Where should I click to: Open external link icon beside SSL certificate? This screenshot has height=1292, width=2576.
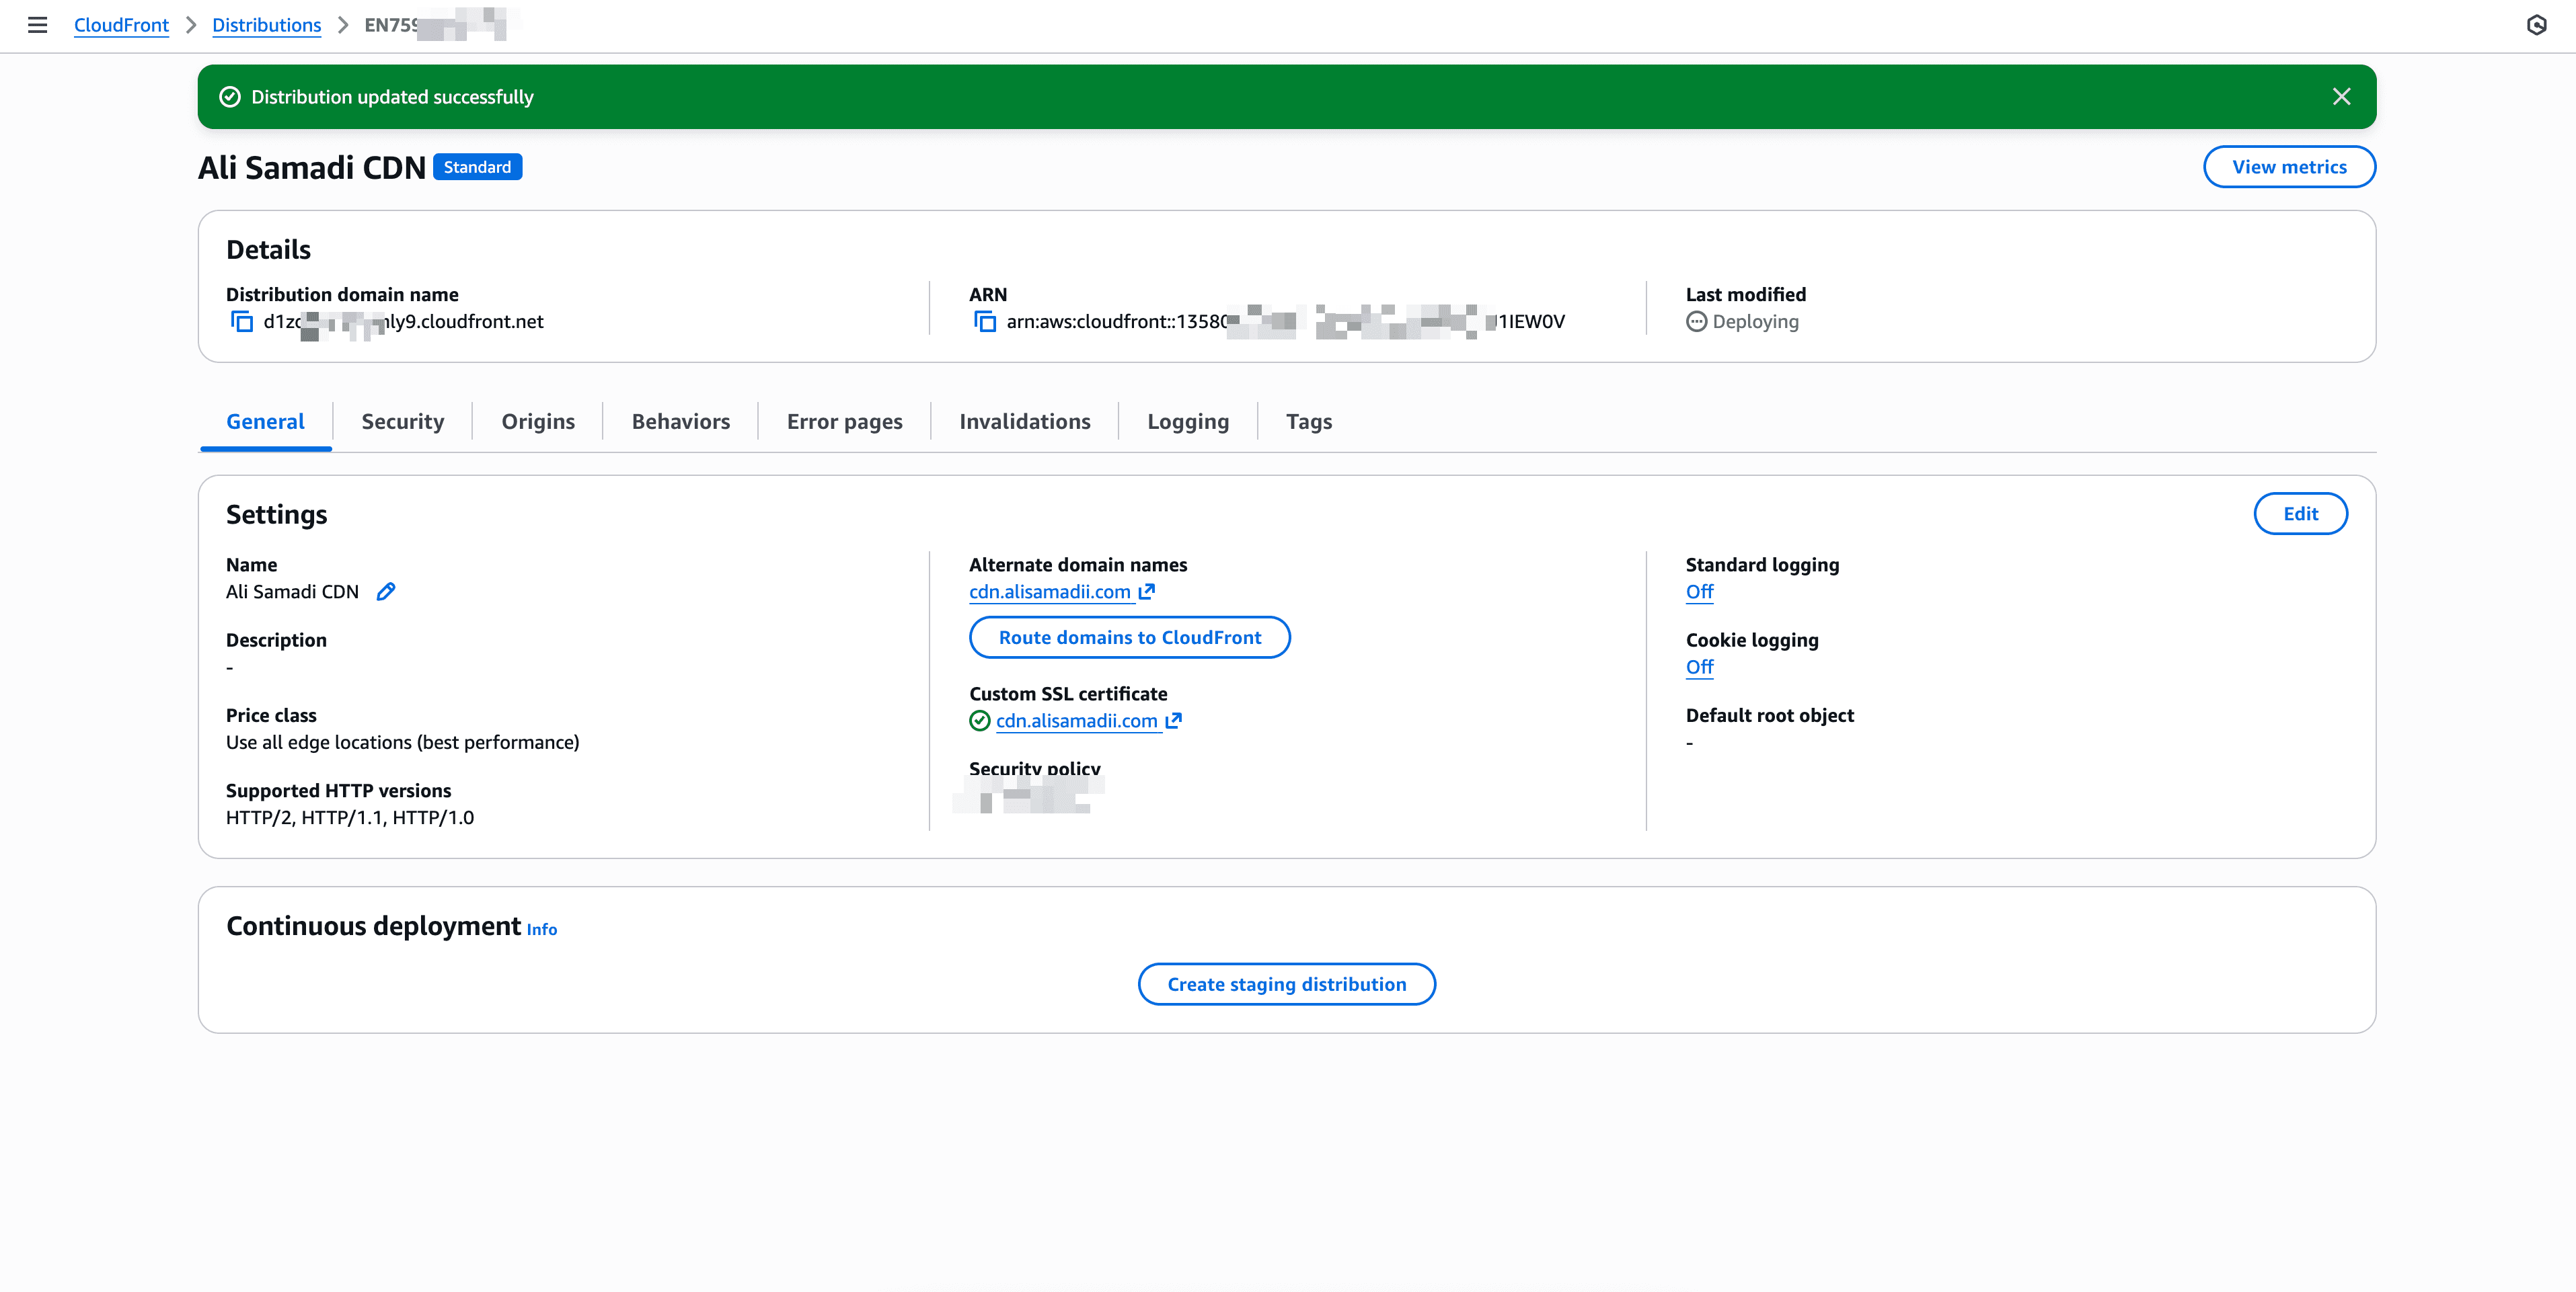point(1174,721)
